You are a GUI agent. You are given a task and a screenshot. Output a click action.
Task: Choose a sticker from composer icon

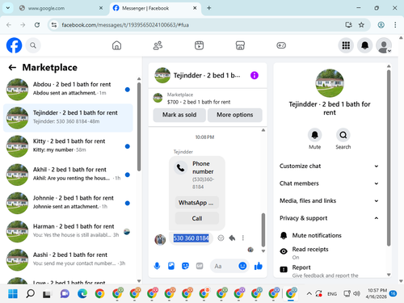185,267
